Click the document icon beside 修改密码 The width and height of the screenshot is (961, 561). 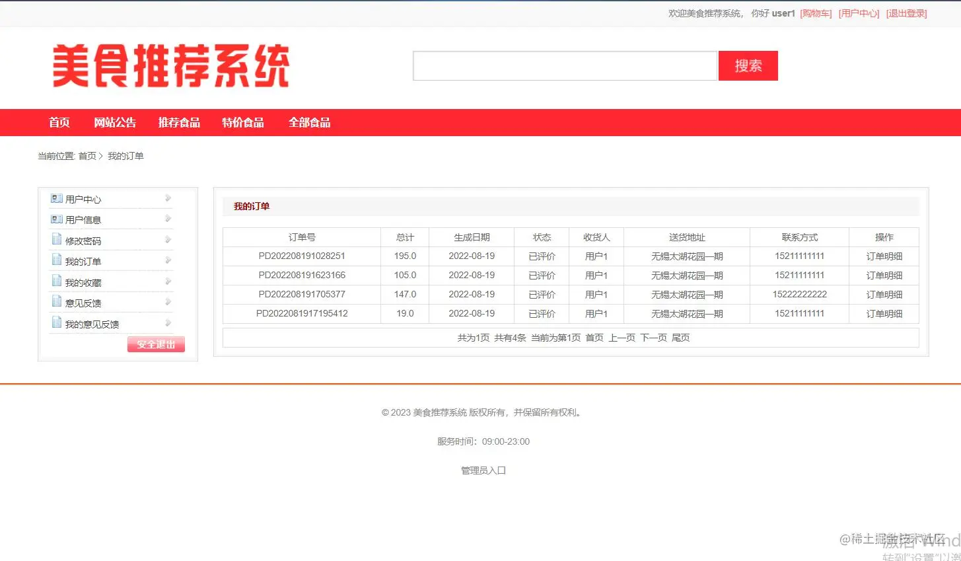click(57, 239)
